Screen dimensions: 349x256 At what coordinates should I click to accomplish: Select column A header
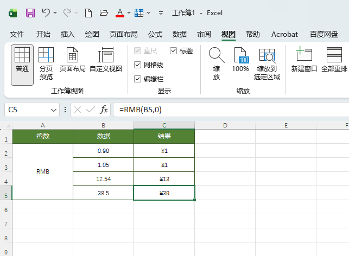point(43,125)
